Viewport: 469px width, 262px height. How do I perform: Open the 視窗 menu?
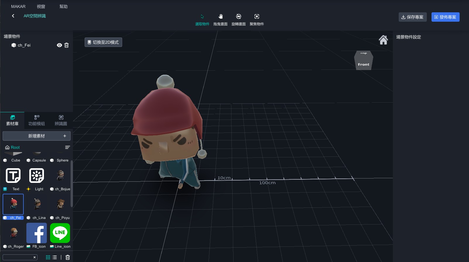click(x=41, y=6)
